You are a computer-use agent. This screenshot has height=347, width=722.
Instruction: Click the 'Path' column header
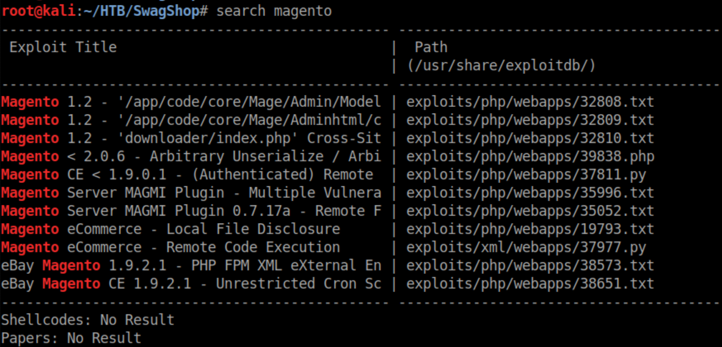(x=431, y=47)
